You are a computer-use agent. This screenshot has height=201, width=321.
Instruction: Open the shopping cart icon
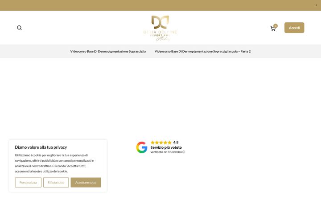[x=273, y=29]
